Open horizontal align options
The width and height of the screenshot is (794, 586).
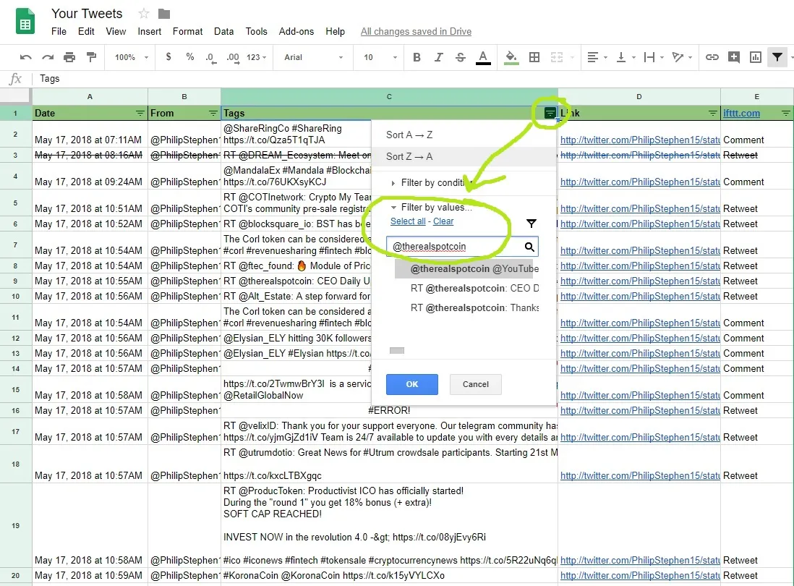pos(597,57)
